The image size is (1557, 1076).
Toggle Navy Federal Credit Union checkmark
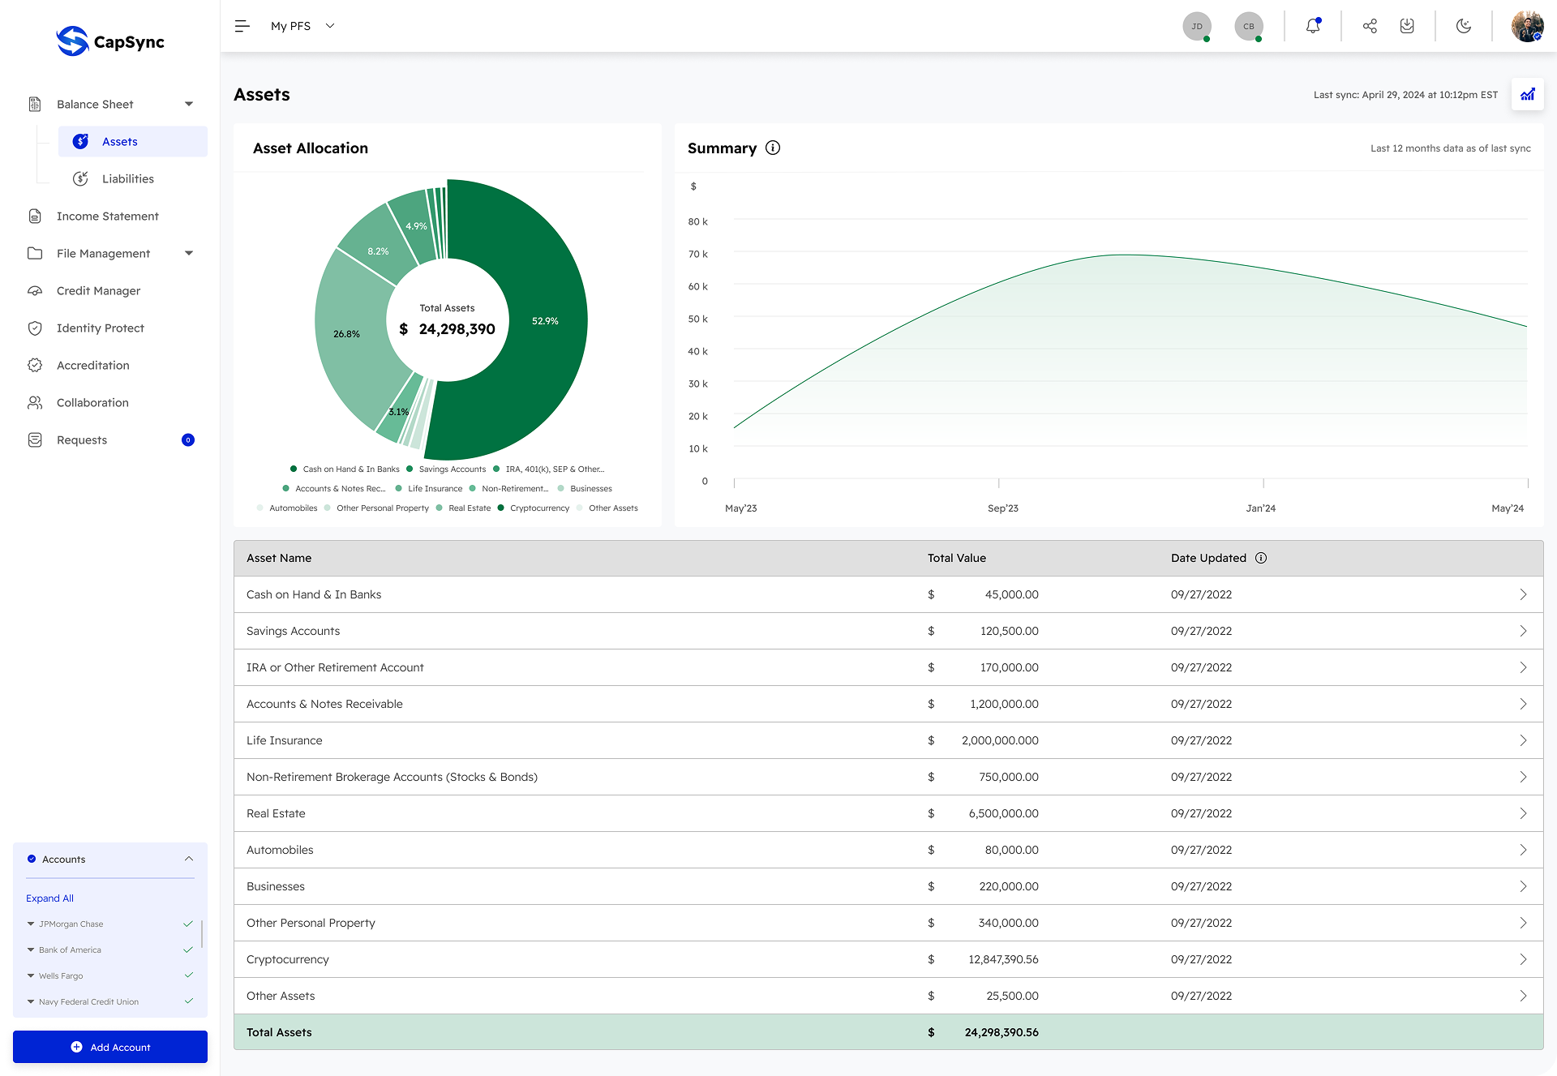(188, 1001)
